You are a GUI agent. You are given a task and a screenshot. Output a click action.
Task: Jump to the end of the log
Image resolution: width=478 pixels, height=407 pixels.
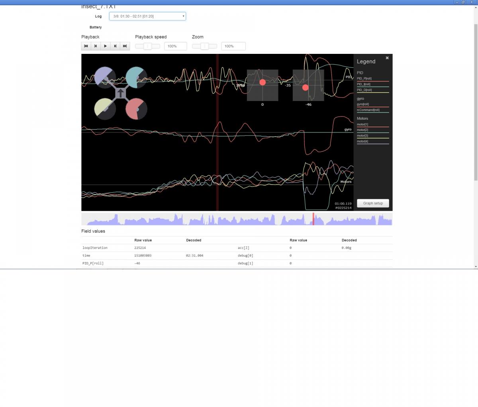tap(125, 46)
